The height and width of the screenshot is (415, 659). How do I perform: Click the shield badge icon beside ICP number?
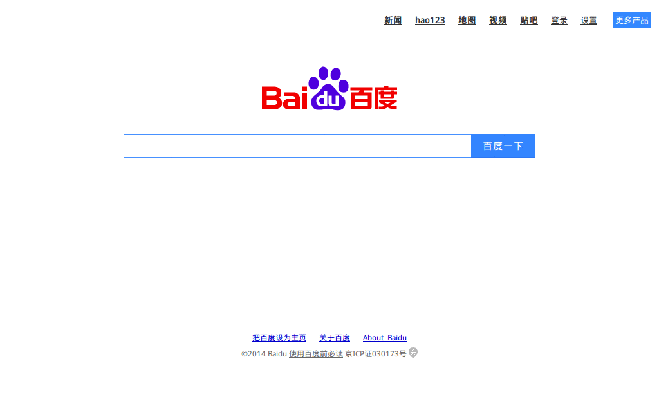pyautogui.click(x=413, y=353)
